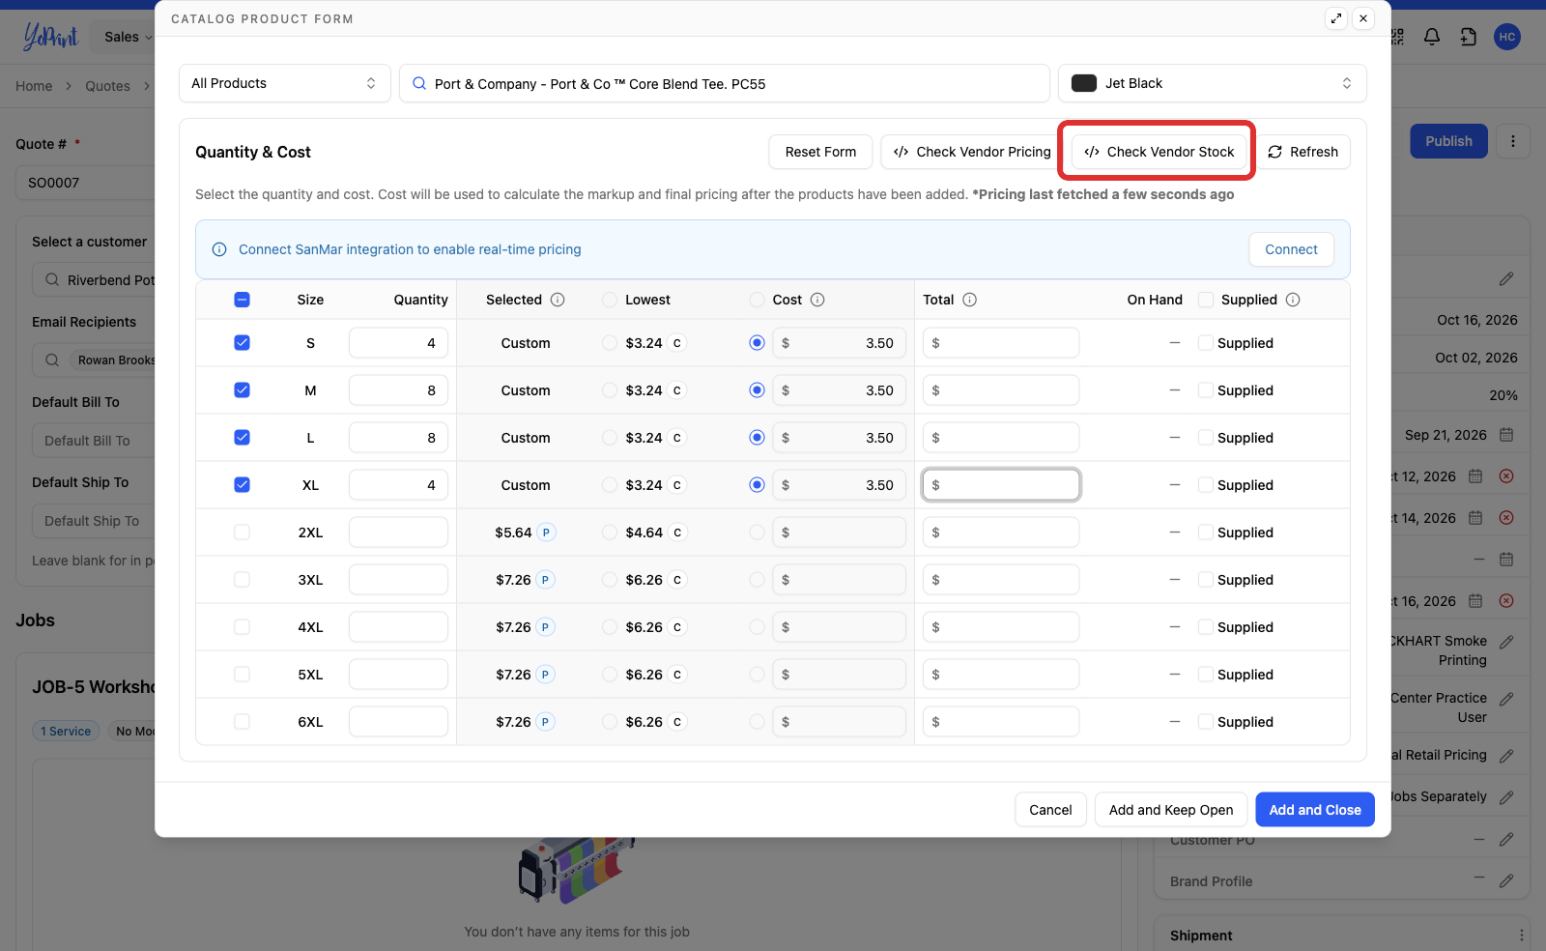The image size is (1546, 951).
Task: Open the notifications bell
Action: tap(1432, 37)
